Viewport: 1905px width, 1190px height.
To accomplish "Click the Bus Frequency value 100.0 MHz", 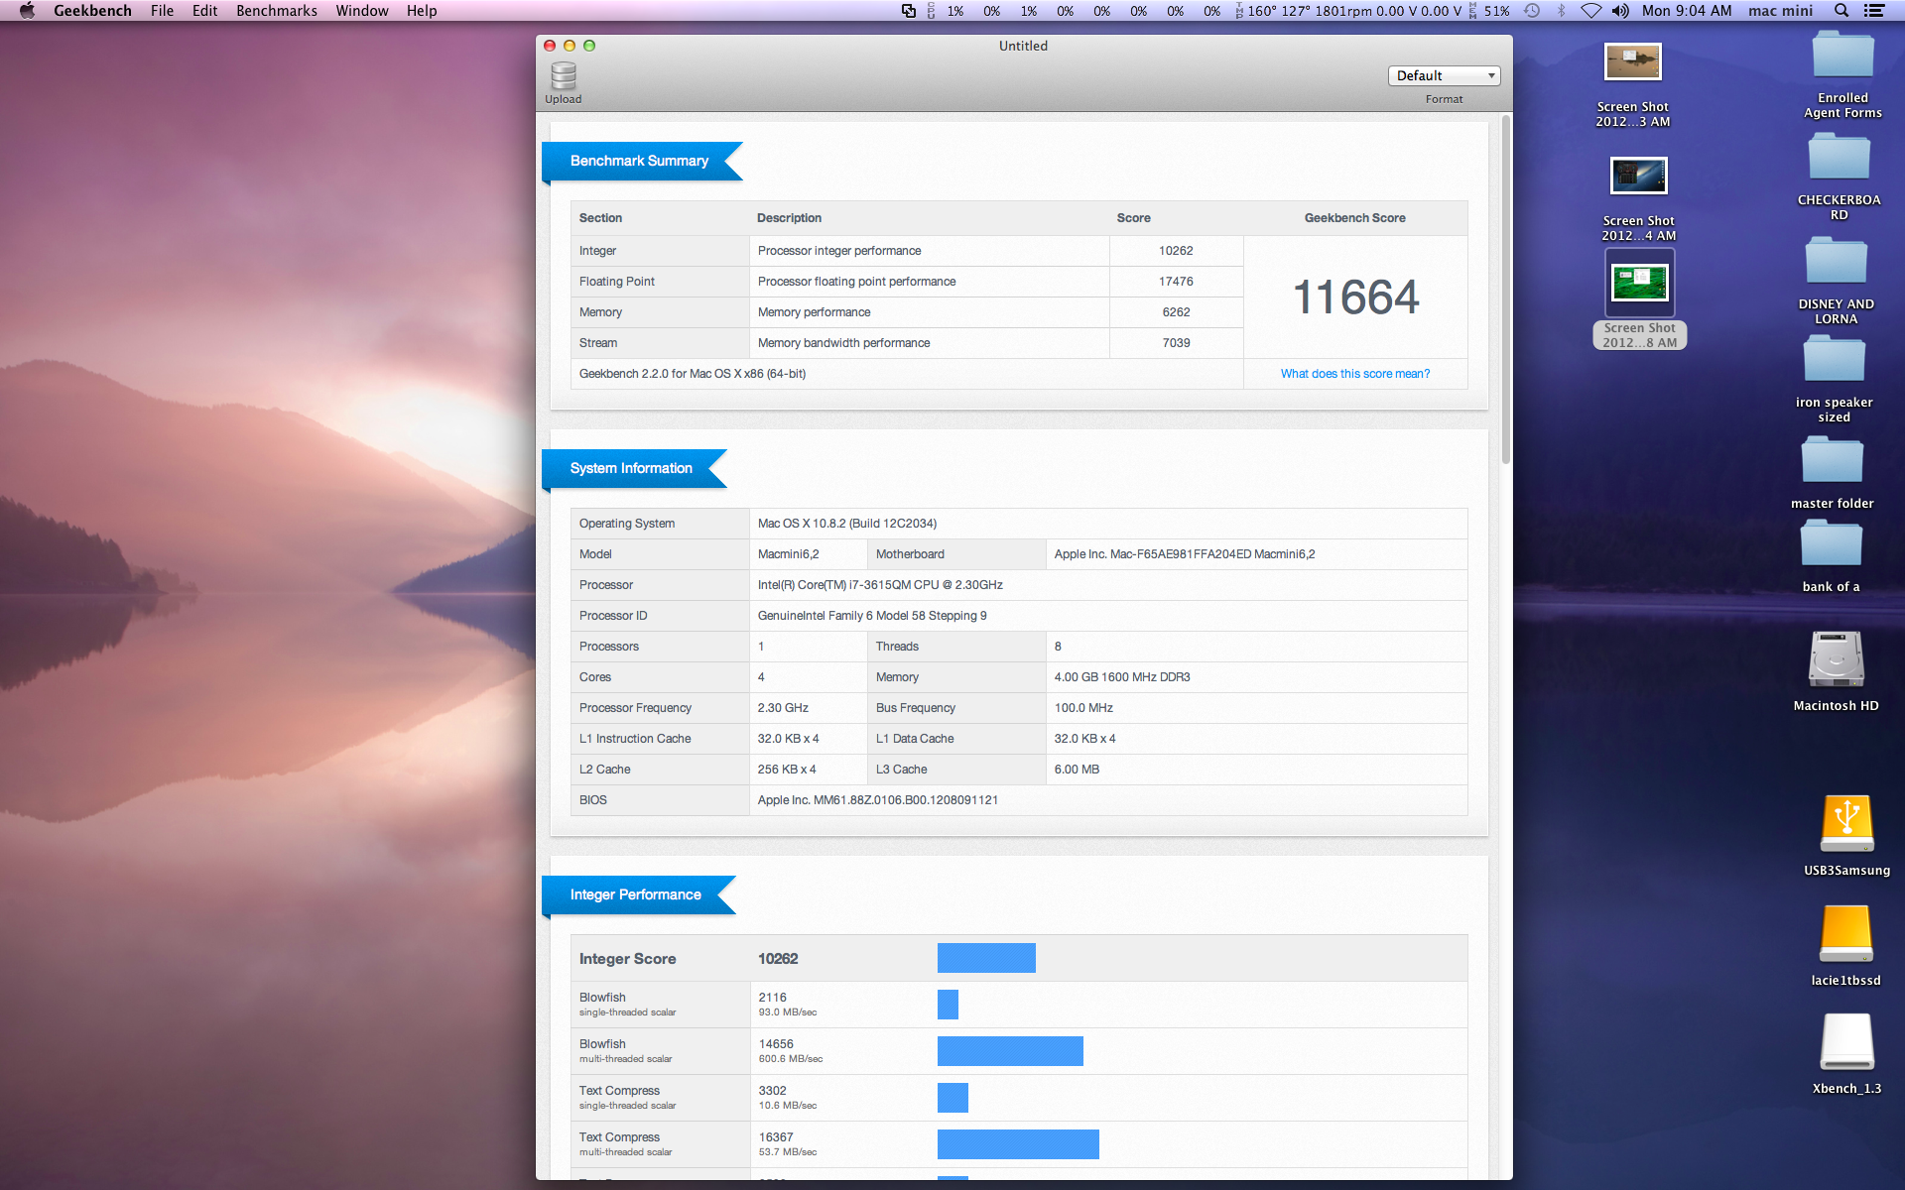I will click(1082, 708).
